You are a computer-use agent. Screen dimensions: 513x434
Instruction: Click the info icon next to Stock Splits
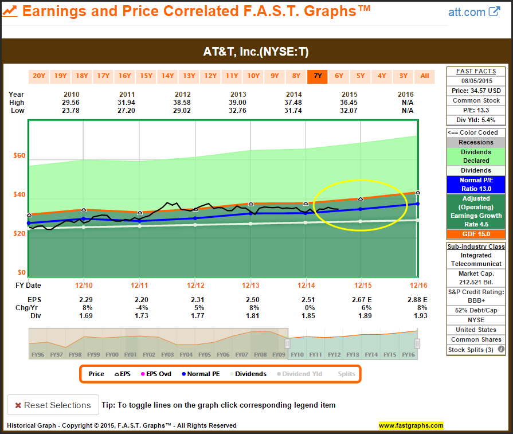click(x=501, y=349)
